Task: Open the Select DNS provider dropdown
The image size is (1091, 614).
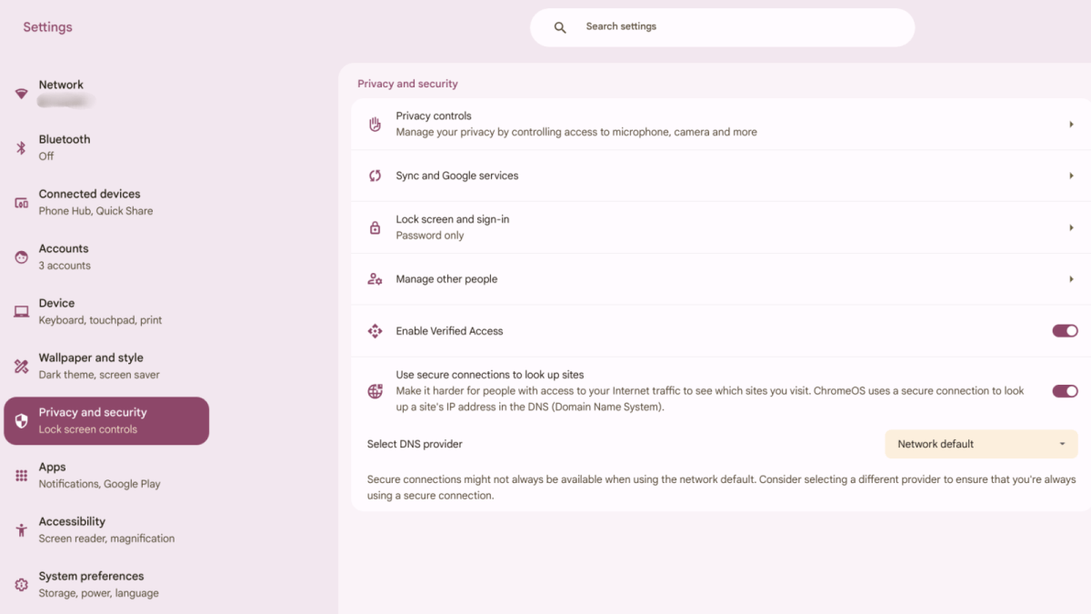Action: point(980,444)
